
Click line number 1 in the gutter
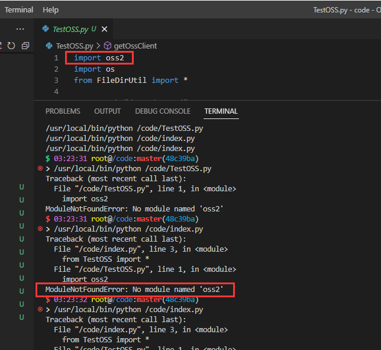click(56, 58)
